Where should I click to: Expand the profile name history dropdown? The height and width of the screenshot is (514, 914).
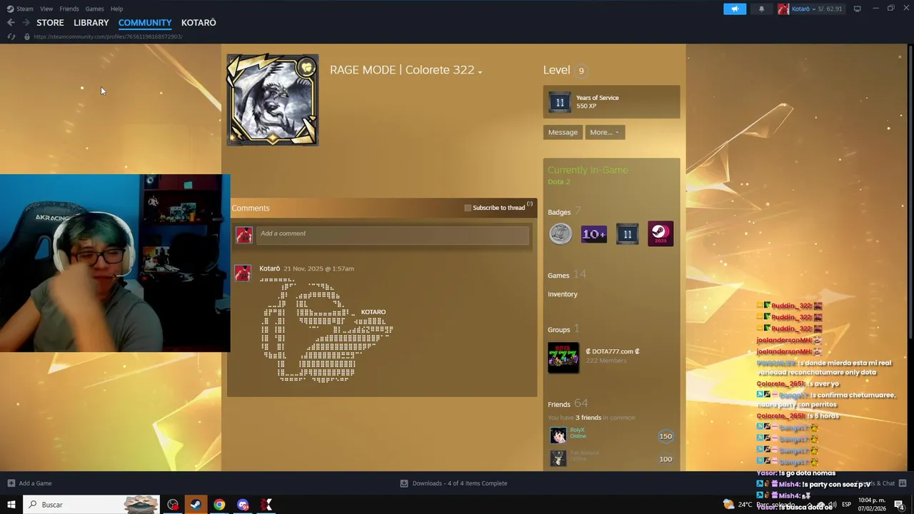pos(480,72)
